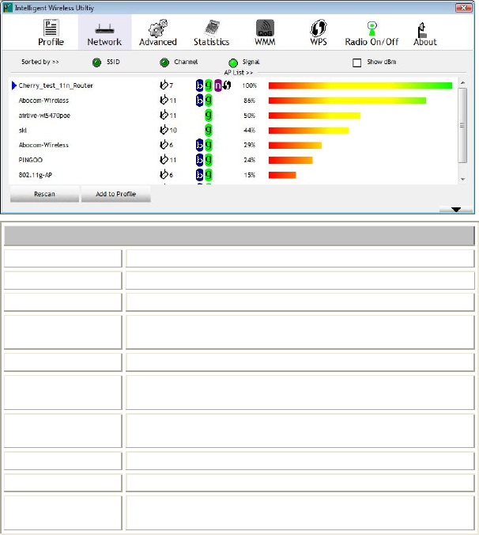Click the Rescan button
Image resolution: width=479 pixels, height=535 pixels.
pyautogui.click(x=44, y=194)
